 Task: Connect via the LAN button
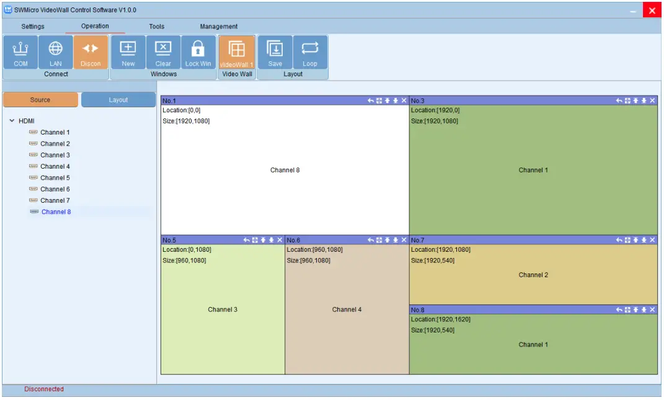coord(55,52)
